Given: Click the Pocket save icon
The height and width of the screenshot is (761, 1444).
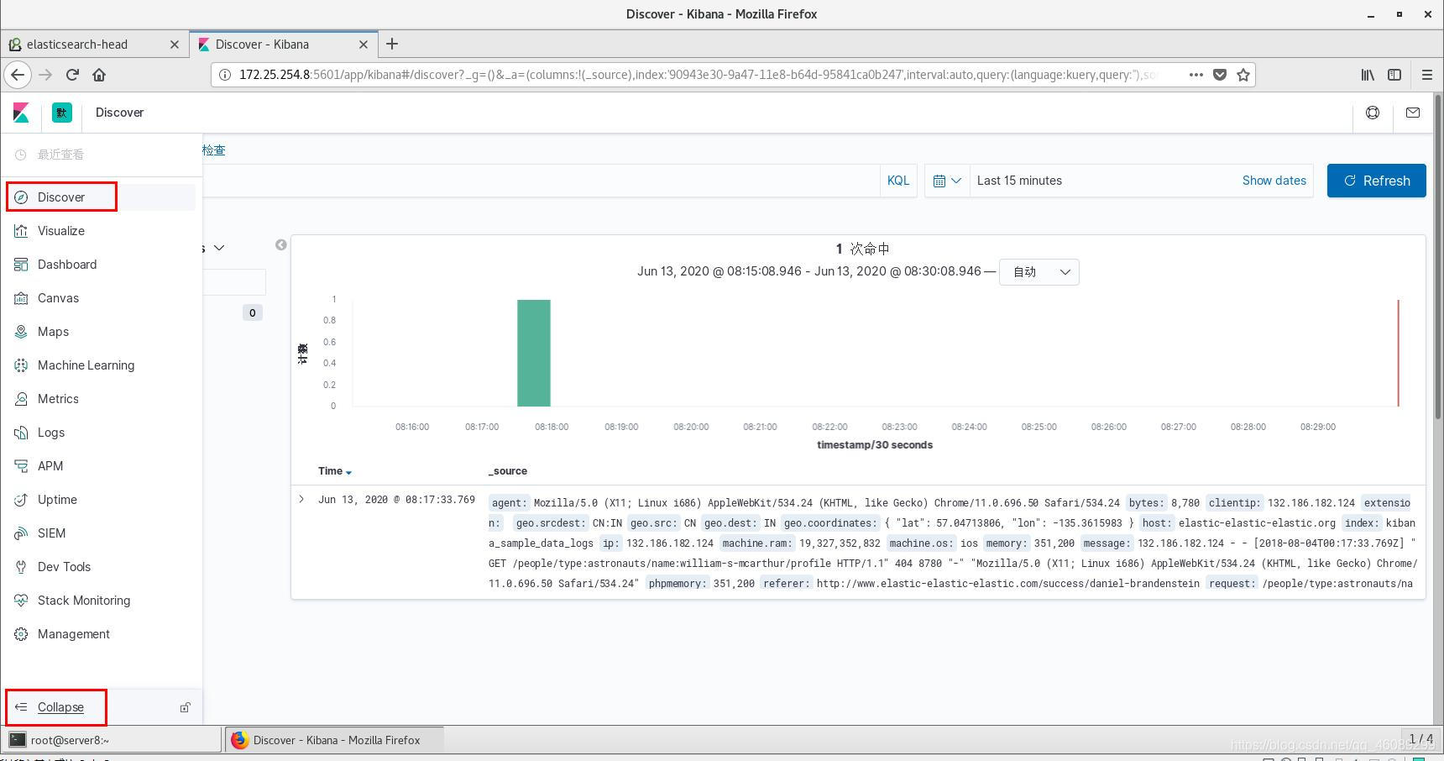Looking at the screenshot, I should pyautogui.click(x=1220, y=75).
